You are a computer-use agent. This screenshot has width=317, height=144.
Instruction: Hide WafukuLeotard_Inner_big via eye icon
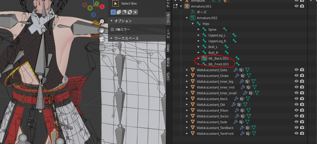coord(297,81)
